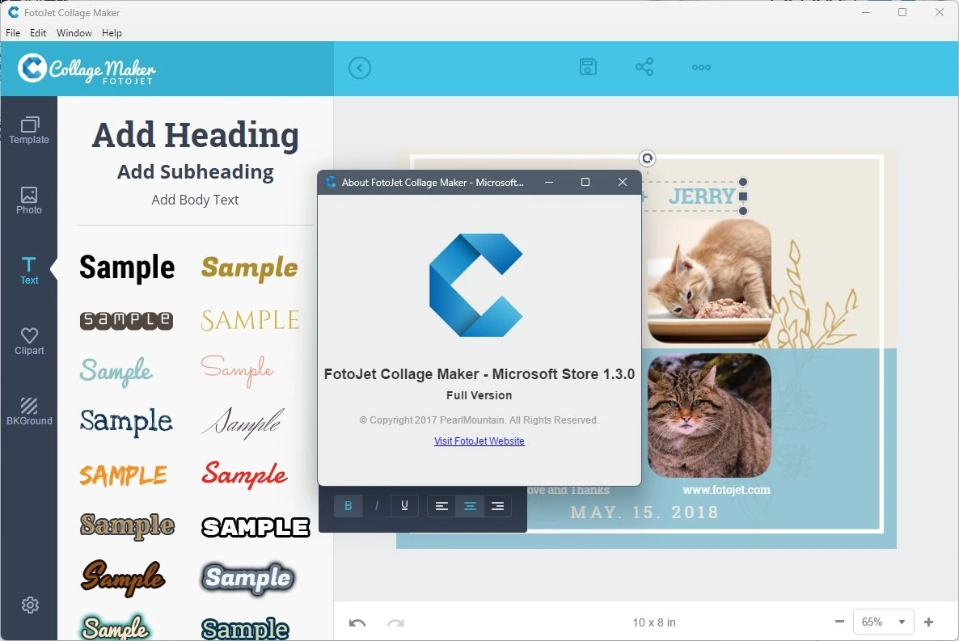Click the Collage Maker FotoJet logo

(87, 69)
